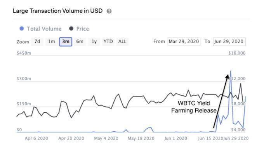Click the Total Volume legend label

click(x=44, y=29)
